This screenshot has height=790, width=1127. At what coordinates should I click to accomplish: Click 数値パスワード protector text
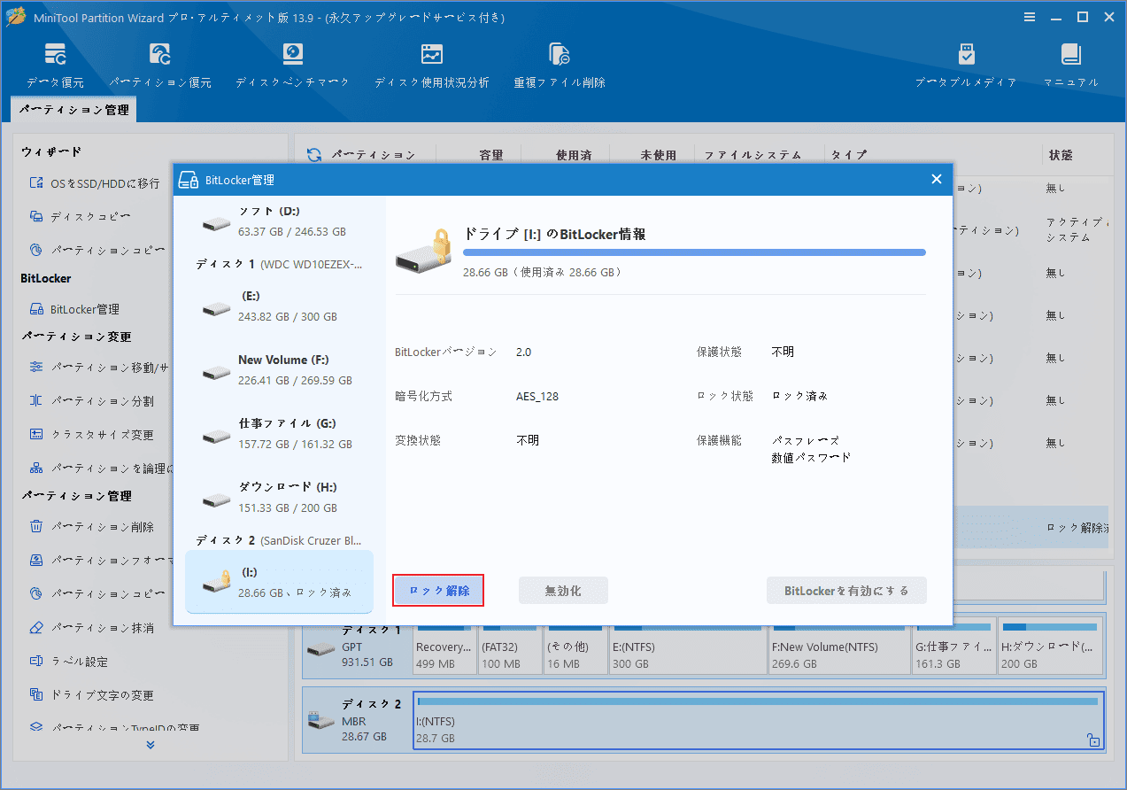[x=811, y=458]
